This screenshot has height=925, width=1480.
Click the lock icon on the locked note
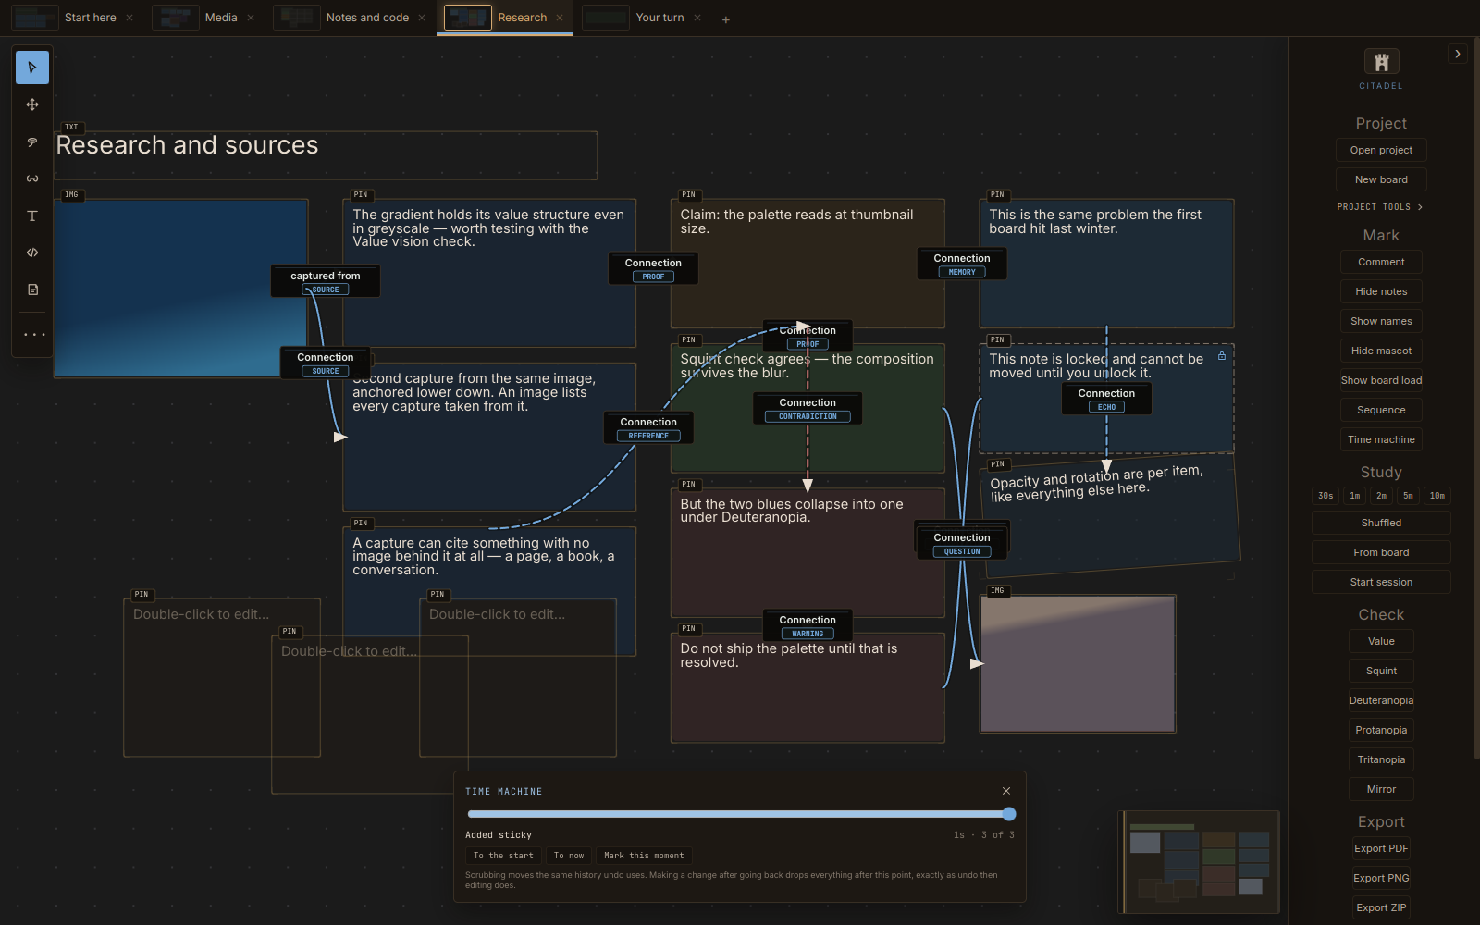pyautogui.click(x=1222, y=356)
